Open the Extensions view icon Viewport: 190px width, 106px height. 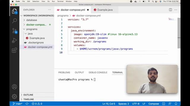(15, 50)
